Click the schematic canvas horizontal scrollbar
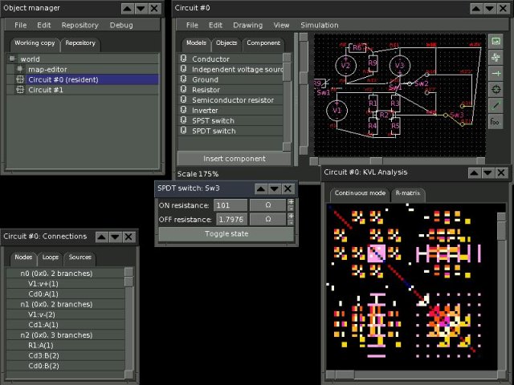514x385 pixels. click(x=398, y=160)
